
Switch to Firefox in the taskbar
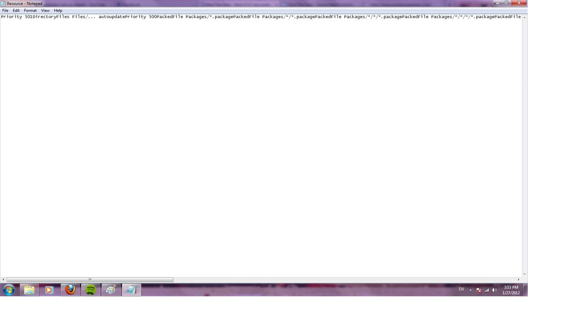tap(70, 290)
